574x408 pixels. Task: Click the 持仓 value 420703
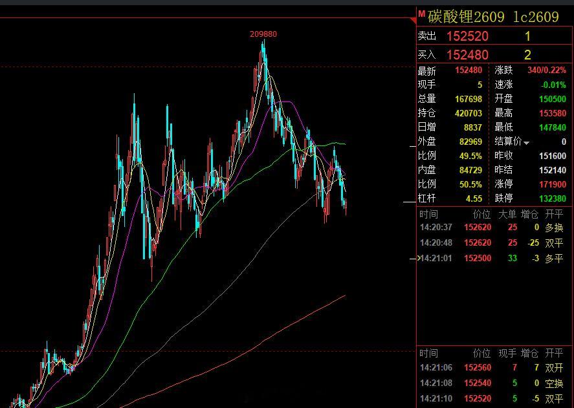click(469, 113)
